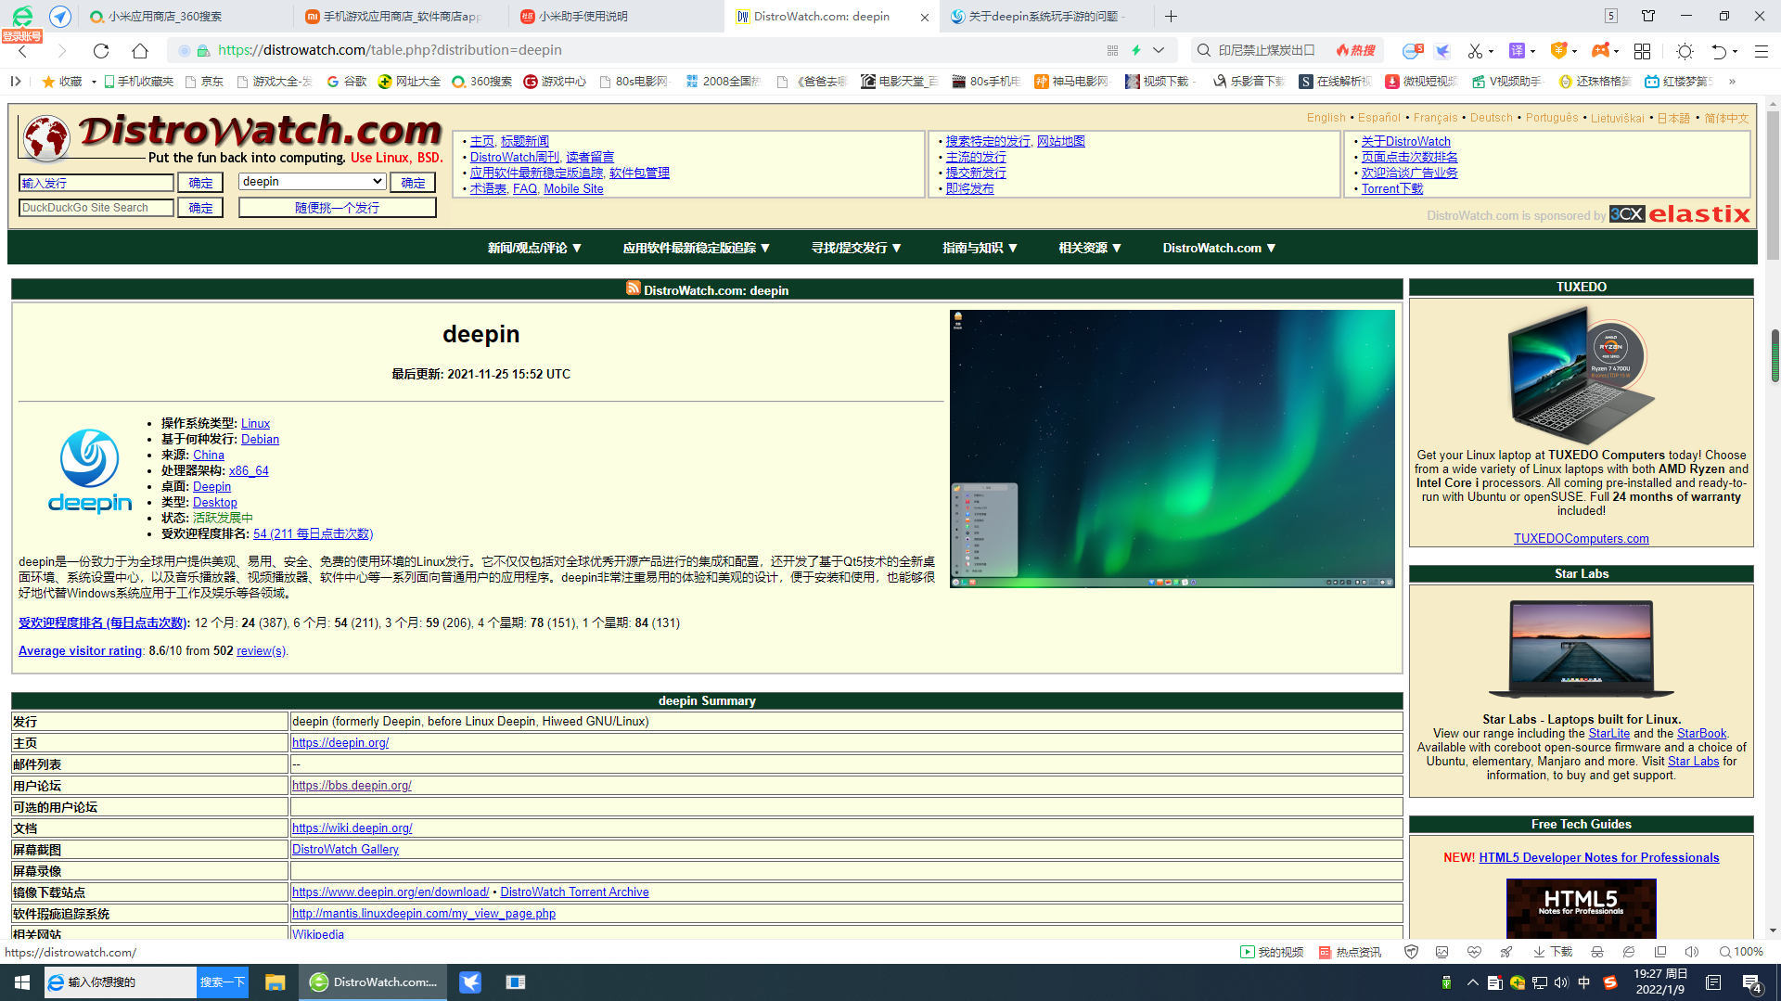Open the TUXEDOComputers.com link
This screenshot has height=1001, width=1781.
pyautogui.click(x=1581, y=538)
